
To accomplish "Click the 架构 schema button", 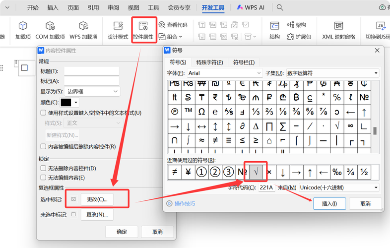I will pos(297,25).
